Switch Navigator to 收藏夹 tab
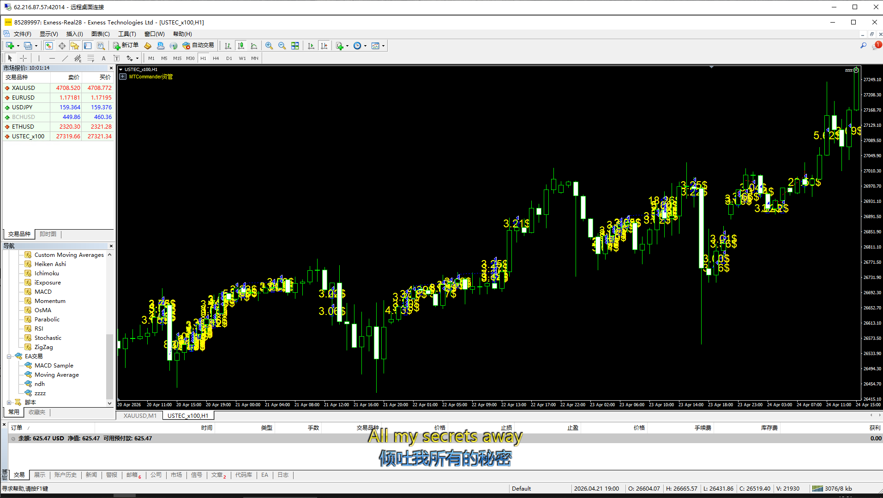Viewport: 883px width, 498px height. click(x=37, y=412)
